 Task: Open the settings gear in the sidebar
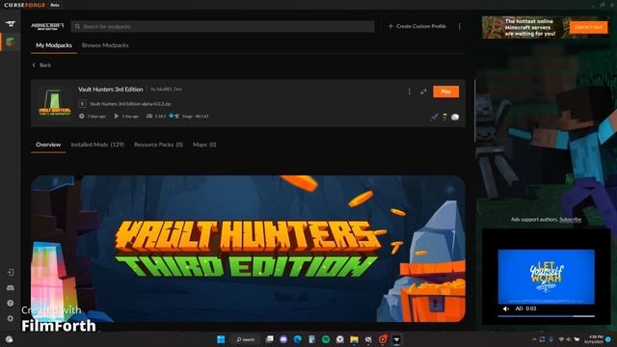tap(11, 319)
